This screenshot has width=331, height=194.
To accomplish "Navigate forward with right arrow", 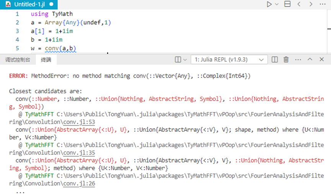I will (311, 4).
